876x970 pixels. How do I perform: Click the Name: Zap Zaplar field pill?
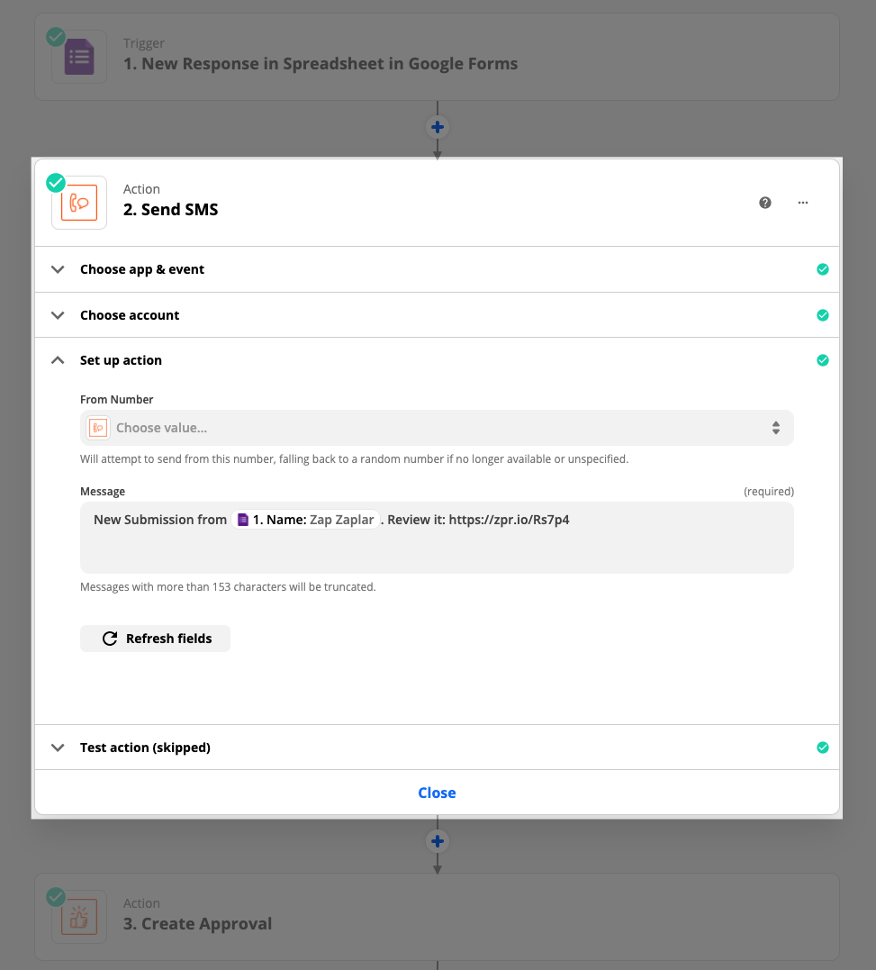[x=305, y=520]
